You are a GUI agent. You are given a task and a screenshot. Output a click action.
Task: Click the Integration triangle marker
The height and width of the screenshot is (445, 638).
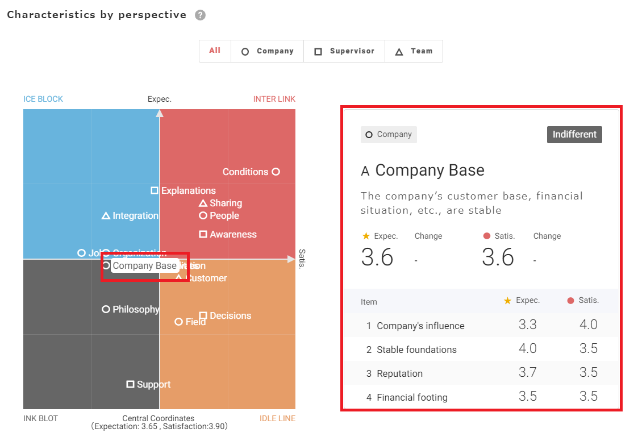[x=106, y=215]
